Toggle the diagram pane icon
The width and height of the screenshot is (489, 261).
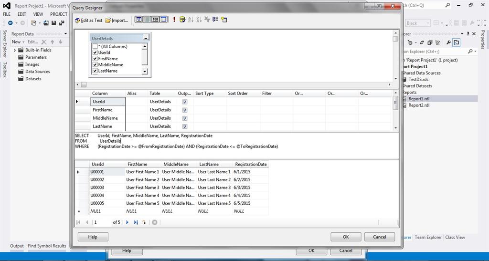pos(139,20)
